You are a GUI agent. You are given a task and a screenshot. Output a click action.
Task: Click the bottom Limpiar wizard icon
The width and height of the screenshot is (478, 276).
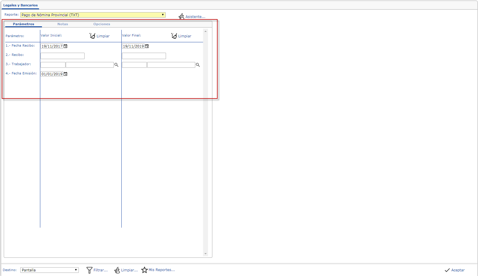117,270
